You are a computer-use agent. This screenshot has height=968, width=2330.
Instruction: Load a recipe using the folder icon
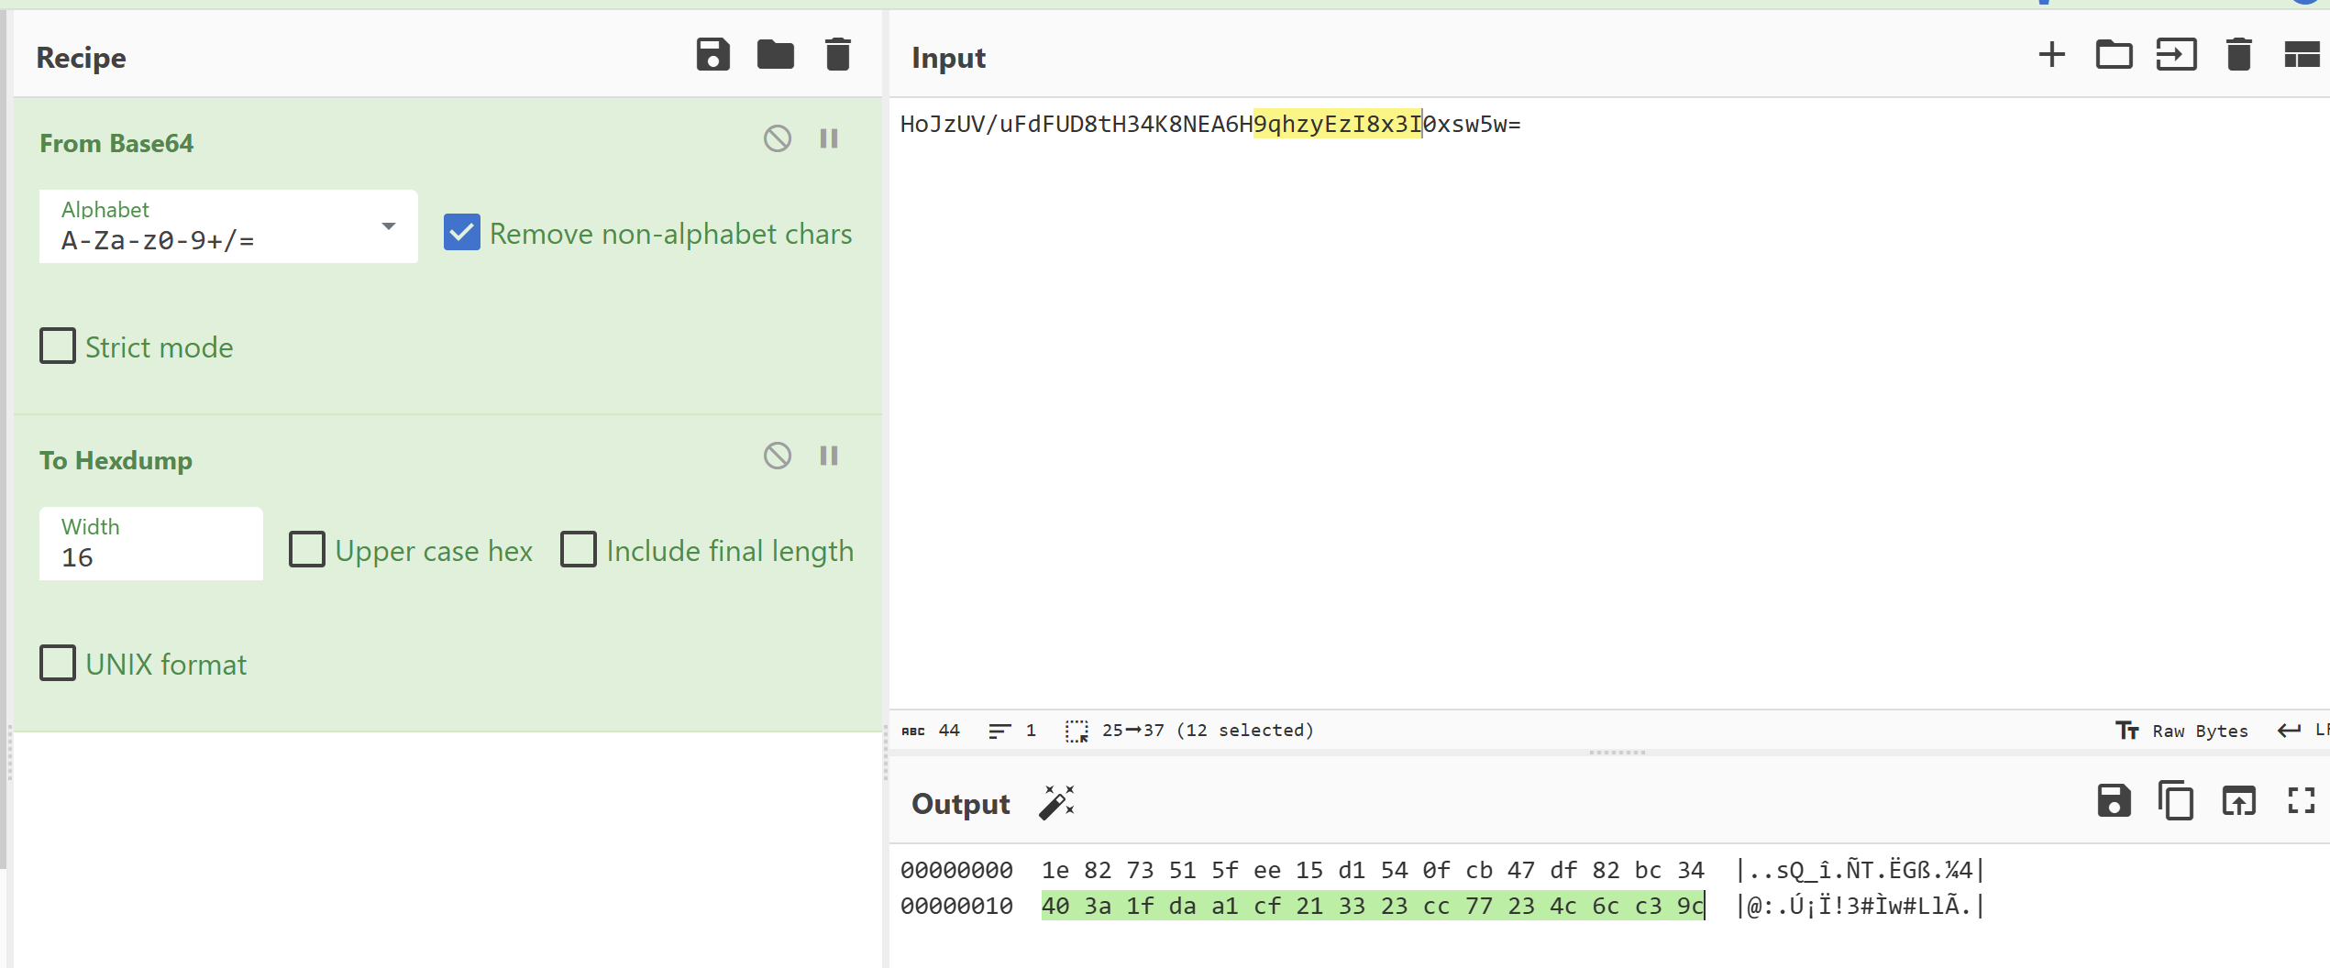coord(775,55)
